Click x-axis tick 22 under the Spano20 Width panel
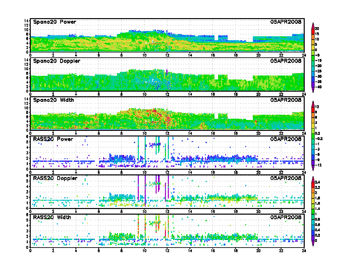Image resolution: width=349 pixels, height=269 pixels. [281, 133]
